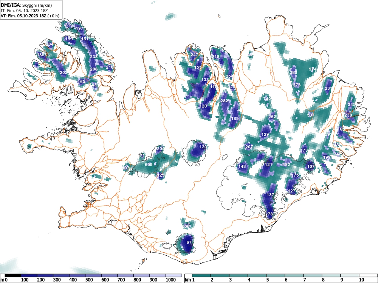Click the visibility value 207
The height and width of the screenshot is (283, 378).
(249, 147)
